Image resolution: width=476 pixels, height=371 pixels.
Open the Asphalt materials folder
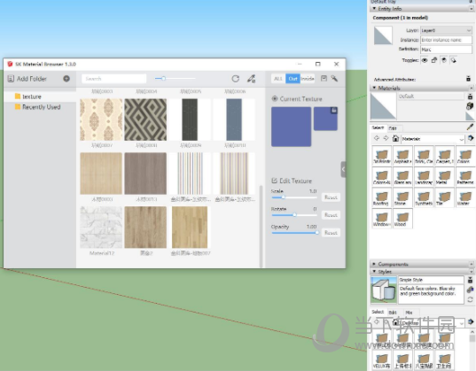pyautogui.click(x=402, y=155)
